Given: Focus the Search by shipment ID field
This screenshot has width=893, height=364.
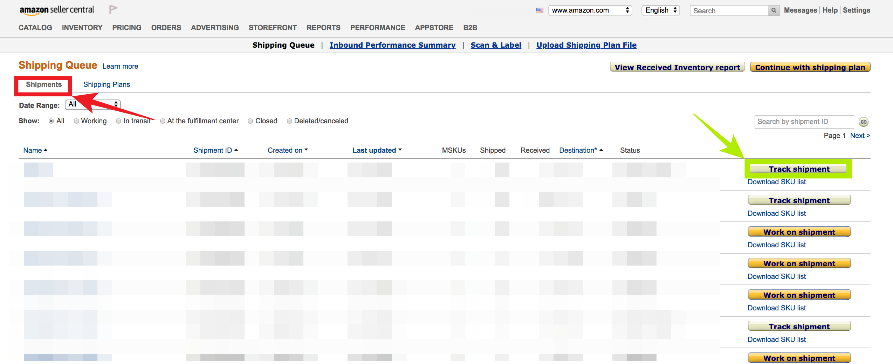Looking at the screenshot, I should pyautogui.click(x=804, y=122).
